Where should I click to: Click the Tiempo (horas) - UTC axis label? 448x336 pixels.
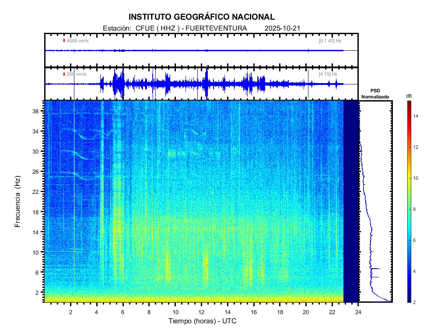[203, 321]
